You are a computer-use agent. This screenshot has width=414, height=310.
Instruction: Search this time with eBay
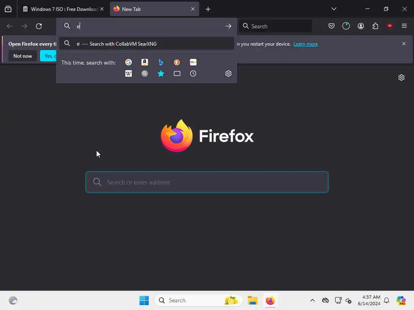coord(193,62)
